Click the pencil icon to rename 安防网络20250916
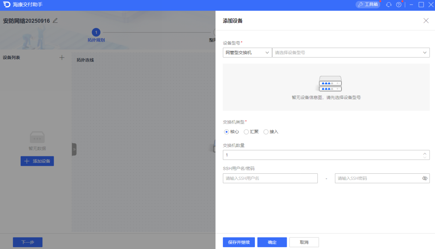Viewport: 435px width, 249px height. pyautogui.click(x=55, y=21)
